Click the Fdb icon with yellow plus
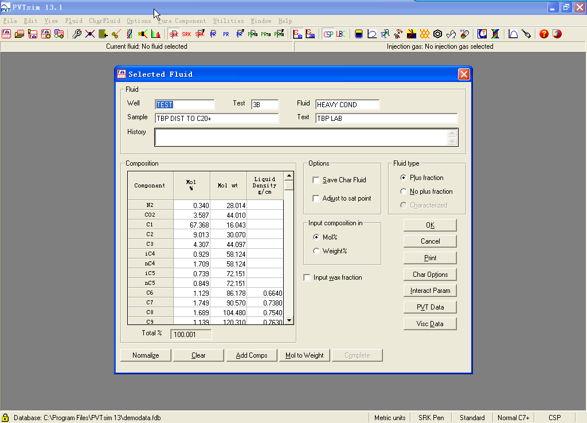587x423 pixels. coord(46,34)
